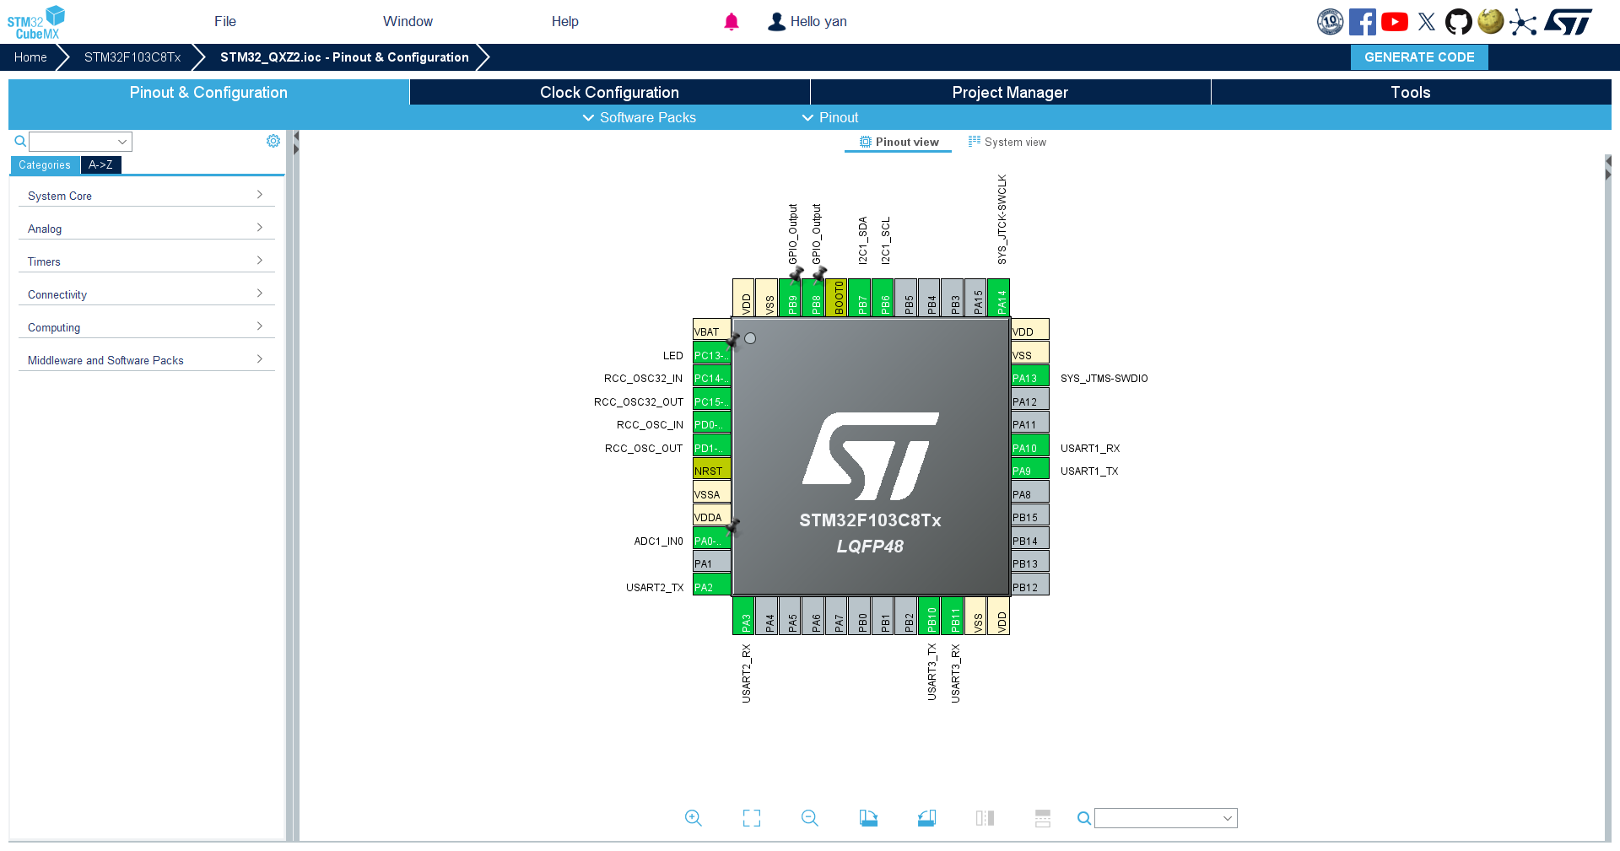Open the Software Packs dropdown
Screen dimensions: 1620x851
(x=640, y=117)
